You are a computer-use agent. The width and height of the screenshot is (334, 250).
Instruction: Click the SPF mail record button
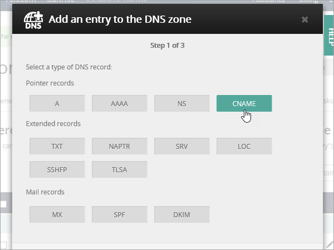click(119, 214)
